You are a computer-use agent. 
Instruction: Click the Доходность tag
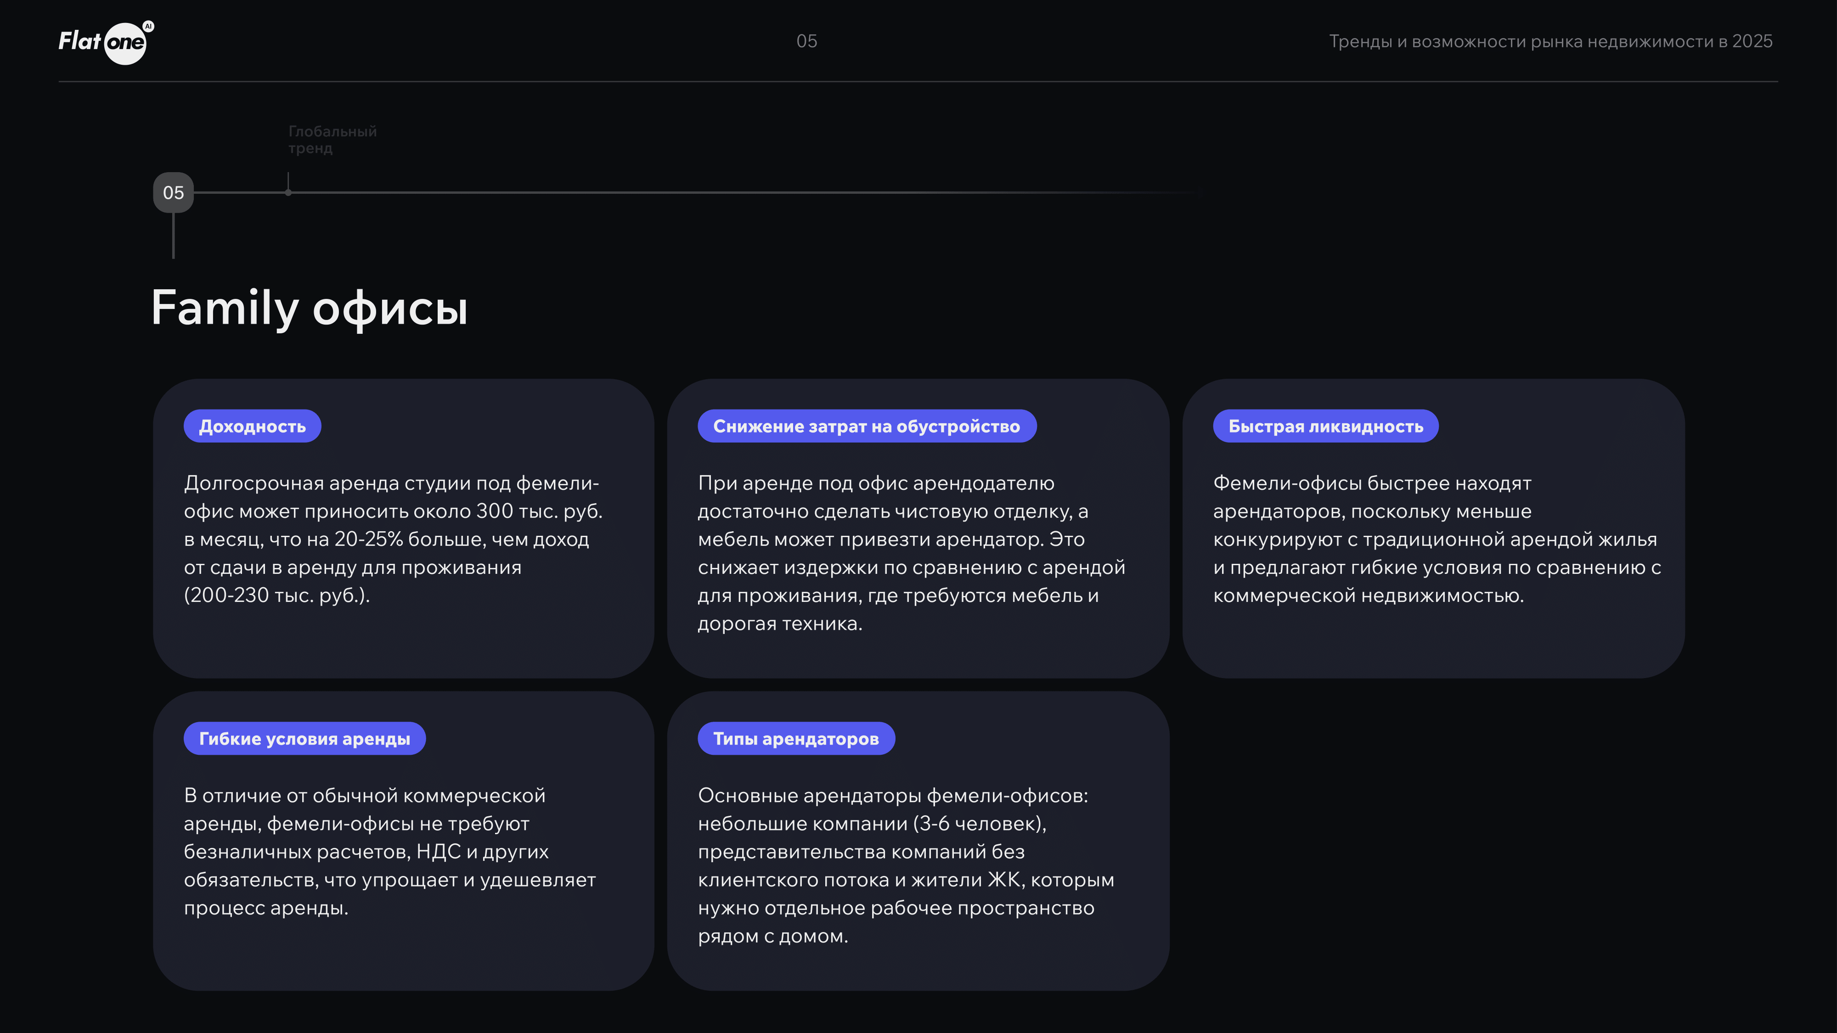252,426
